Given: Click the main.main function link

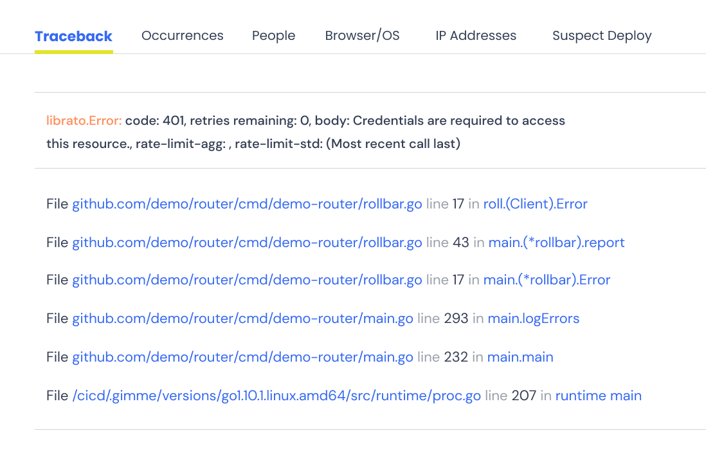Looking at the screenshot, I should pos(520,357).
